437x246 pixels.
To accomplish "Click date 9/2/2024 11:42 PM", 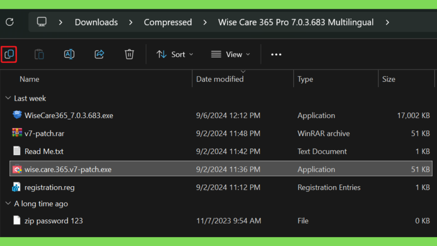I will point(228,151).
